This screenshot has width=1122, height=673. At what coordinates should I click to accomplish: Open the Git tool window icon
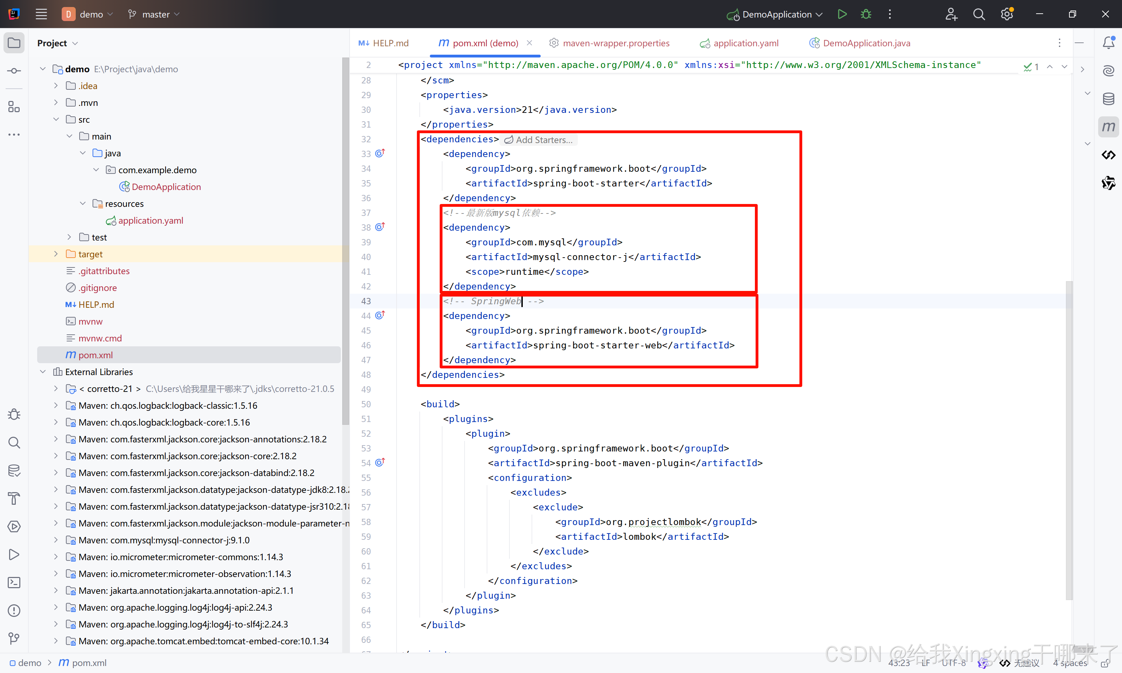(x=14, y=639)
